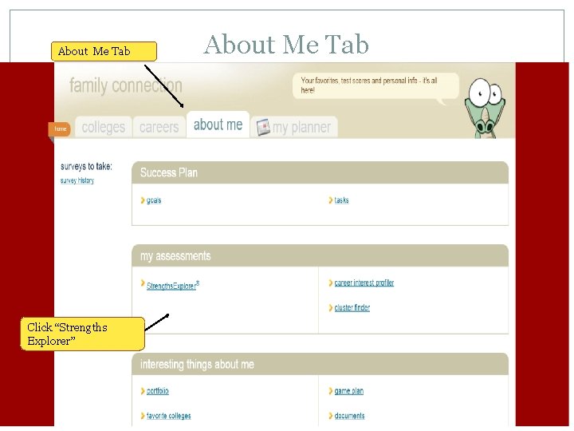Screen dimensions: 574x431
Task: Click the arrow icon beside tasks
Action: [331, 200]
